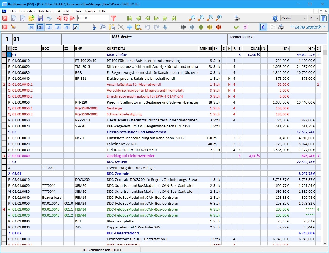Open the Kalkulation menu
Screen dimensions: 329x253
46,11
